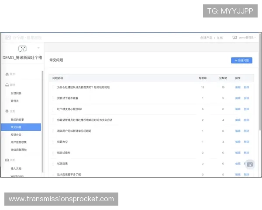
Task: Grab drag handle of 试试效果 row
Action: (x=53, y=164)
